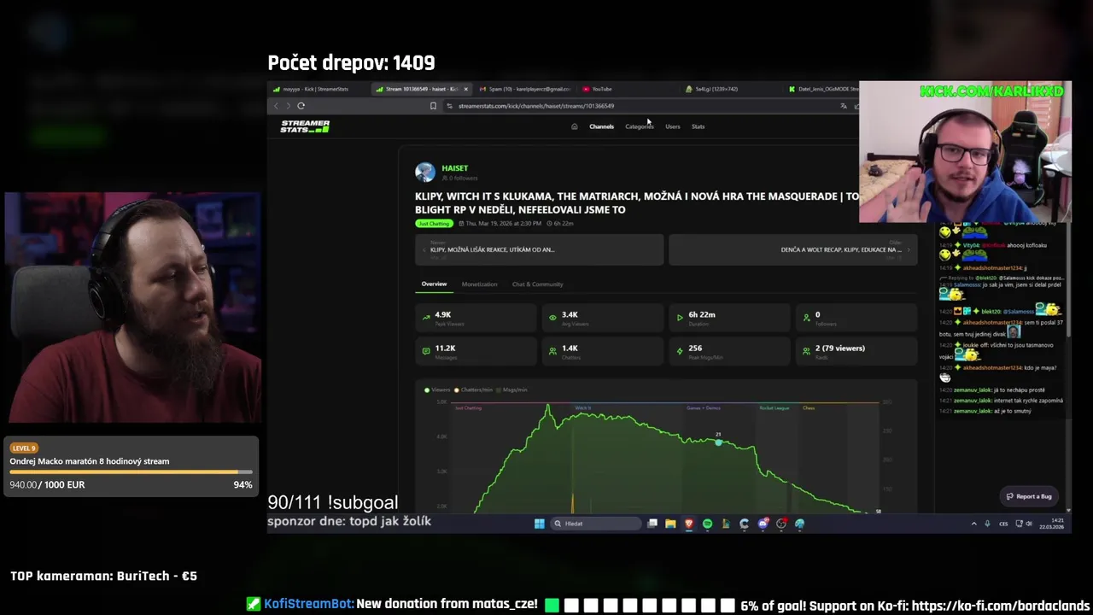Click the Raids people icon

point(806,350)
